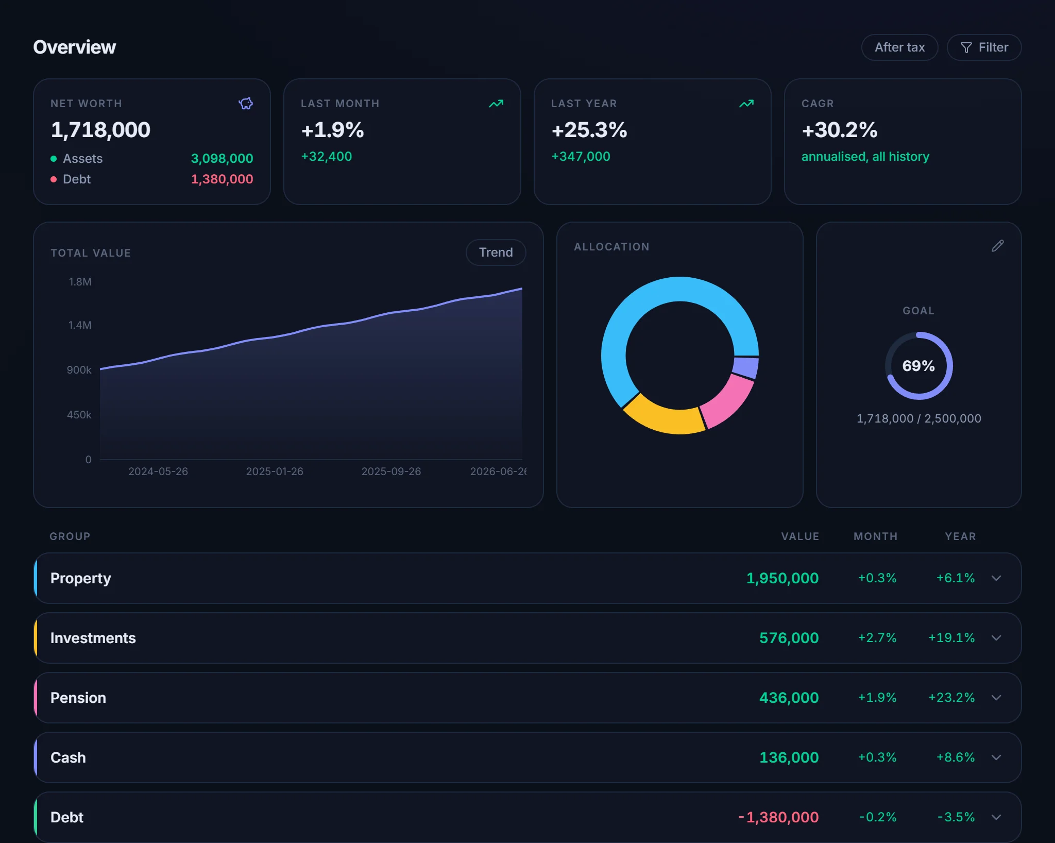1055x843 pixels.
Task: Click the GROUP column header
Action: pos(70,536)
